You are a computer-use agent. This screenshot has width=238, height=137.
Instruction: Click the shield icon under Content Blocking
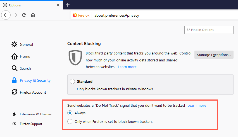click(75, 58)
